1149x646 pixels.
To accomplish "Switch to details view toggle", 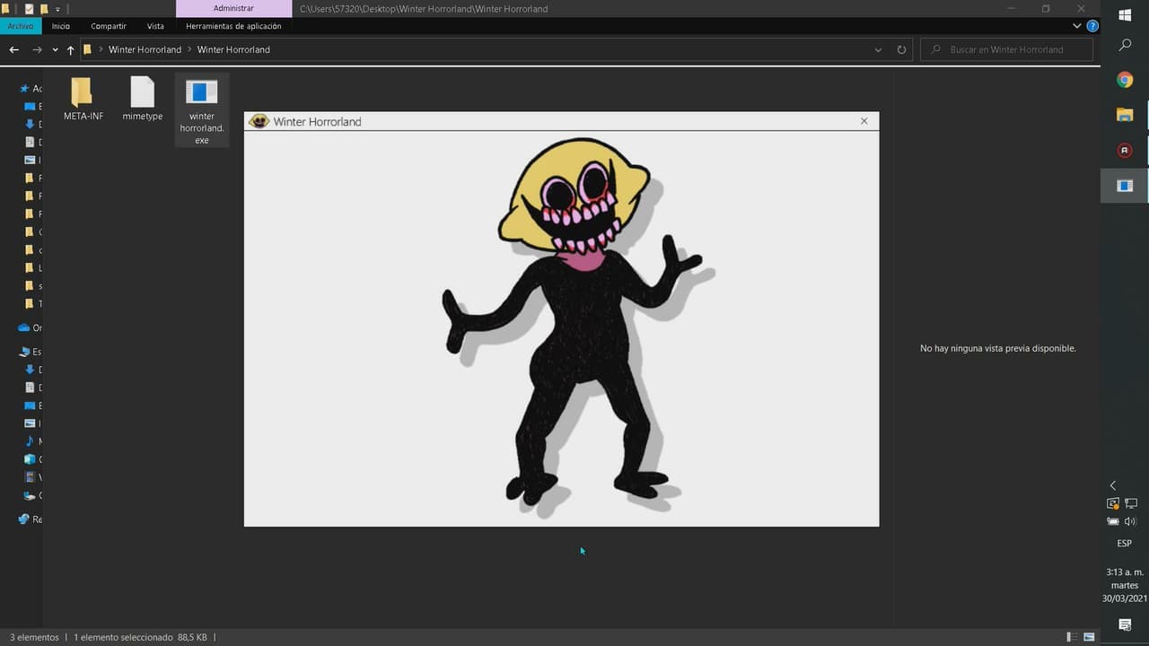I will [1072, 637].
